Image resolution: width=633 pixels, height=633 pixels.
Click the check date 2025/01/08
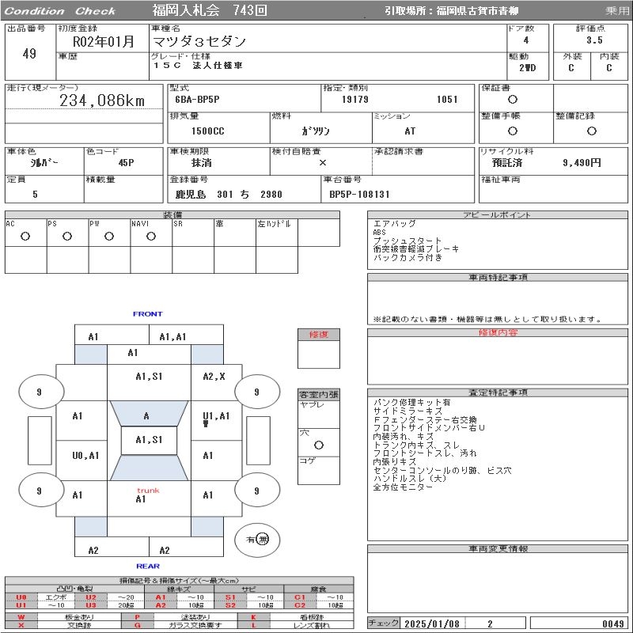pyautogui.click(x=432, y=624)
